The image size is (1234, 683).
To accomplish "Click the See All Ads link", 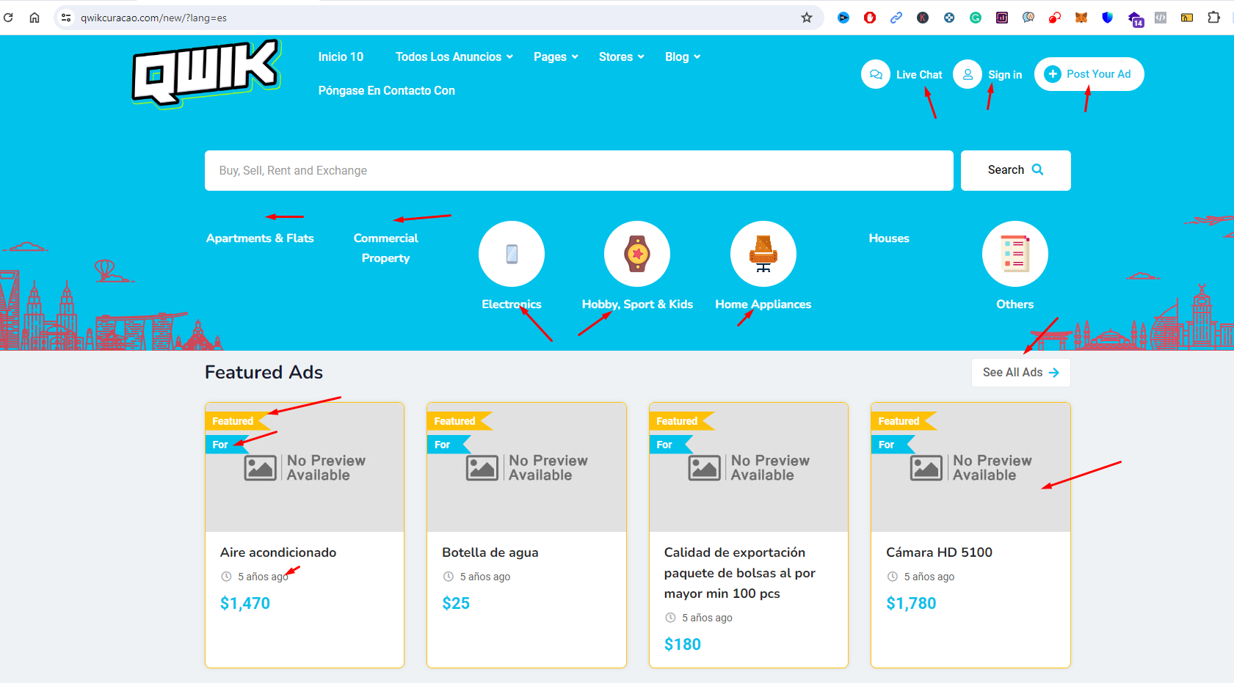I will point(1021,372).
